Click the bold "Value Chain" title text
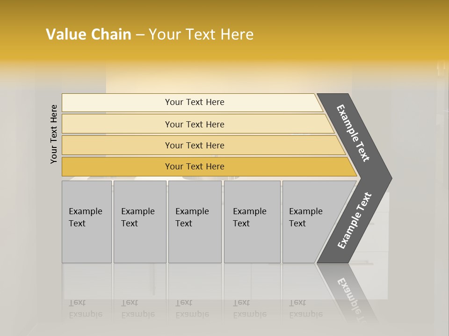 88,35
